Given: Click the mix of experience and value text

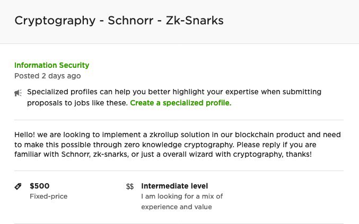Looking at the screenshot, I should [x=182, y=202].
